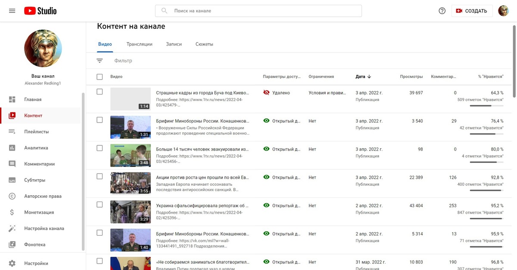Screen dimensions: 517x270
Task: Switch to the Трансляции tab
Action: point(139,43)
